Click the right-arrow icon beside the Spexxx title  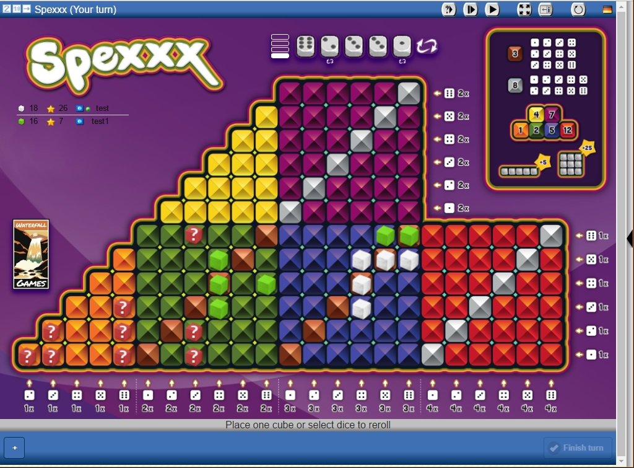click(26, 9)
